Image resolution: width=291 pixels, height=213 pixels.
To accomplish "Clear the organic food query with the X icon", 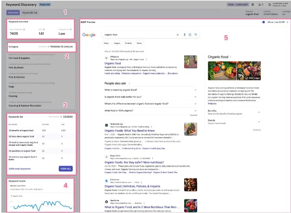I will [x=178, y=35].
